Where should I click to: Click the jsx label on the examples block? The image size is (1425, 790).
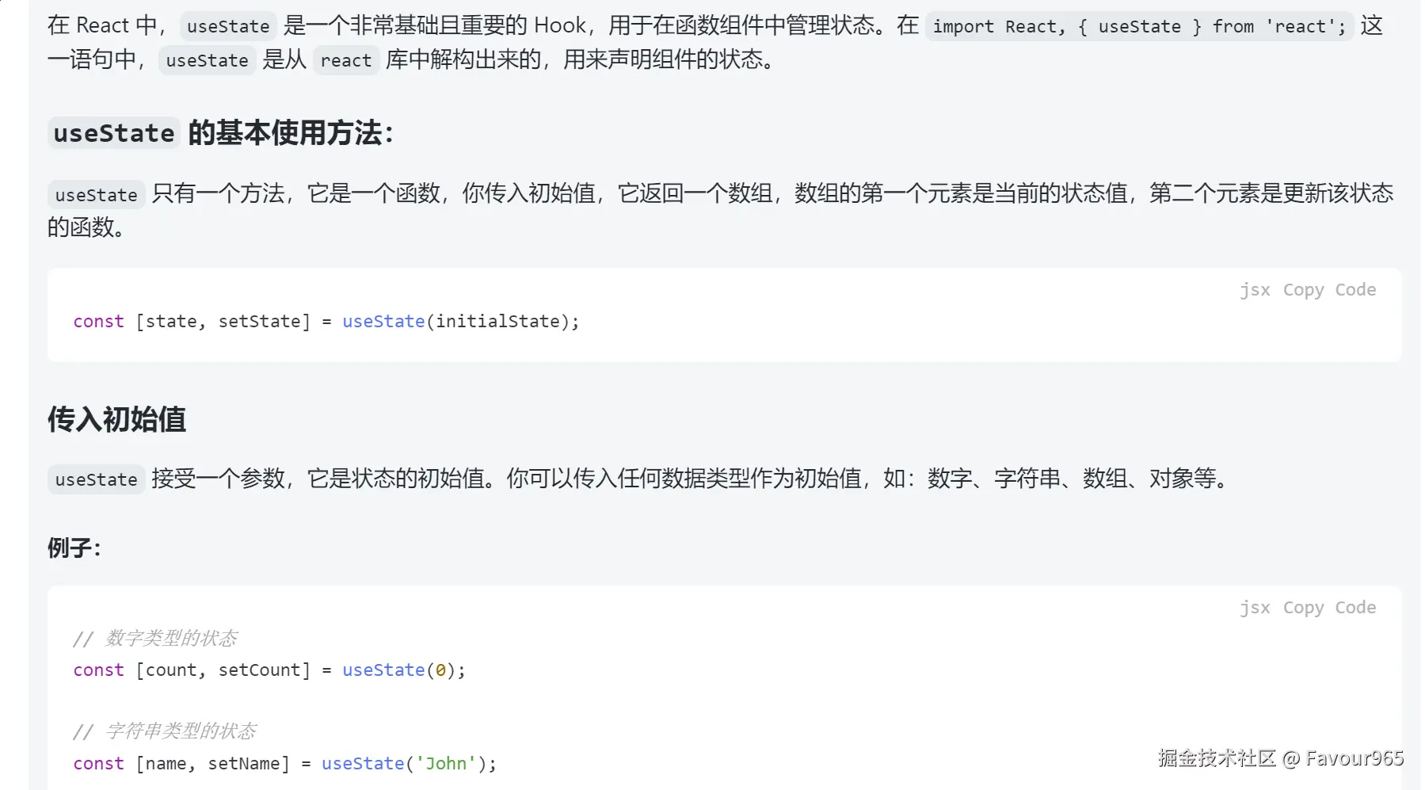coord(1255,608)
